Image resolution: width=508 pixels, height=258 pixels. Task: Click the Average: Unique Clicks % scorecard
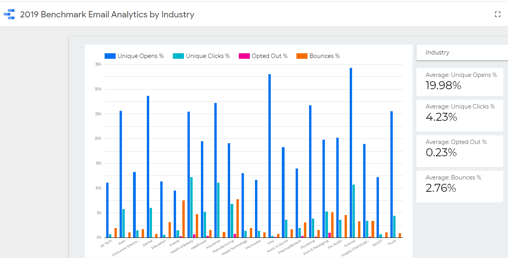pos(459,115)
